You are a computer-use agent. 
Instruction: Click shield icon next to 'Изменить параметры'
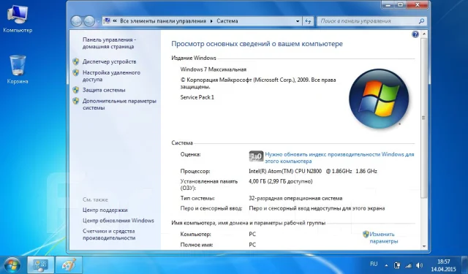pyautogui.click(x=366, y=235)
